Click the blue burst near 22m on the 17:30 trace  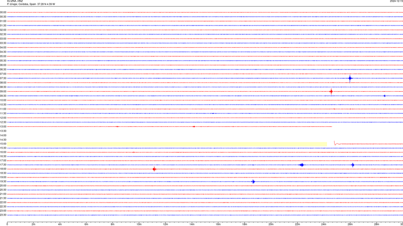(302, 165)
